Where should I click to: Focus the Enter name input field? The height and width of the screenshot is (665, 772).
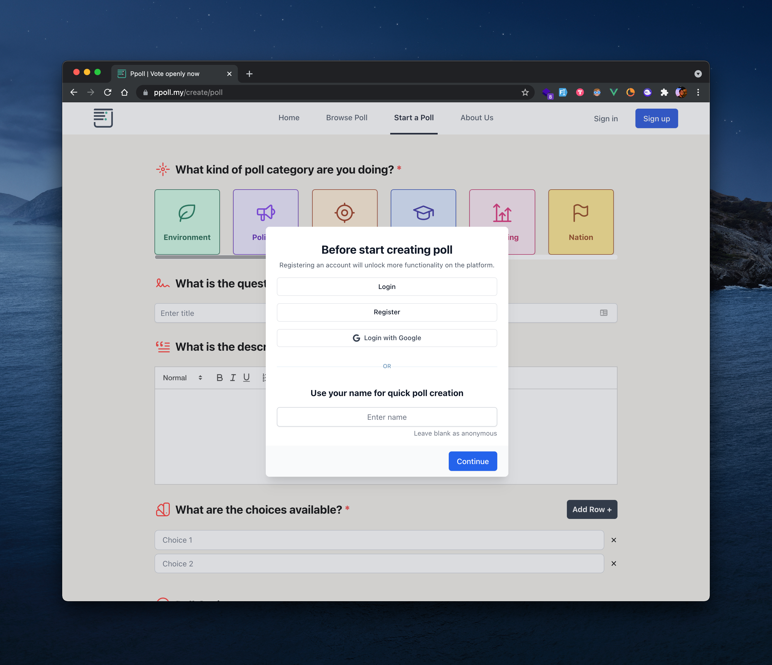(x=387, y=417)
